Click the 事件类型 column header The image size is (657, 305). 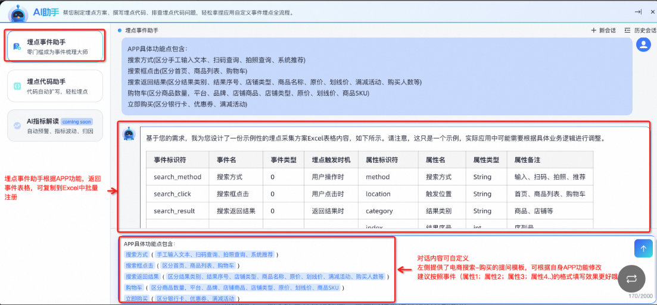pyautogui.click(x=284, y=160)
